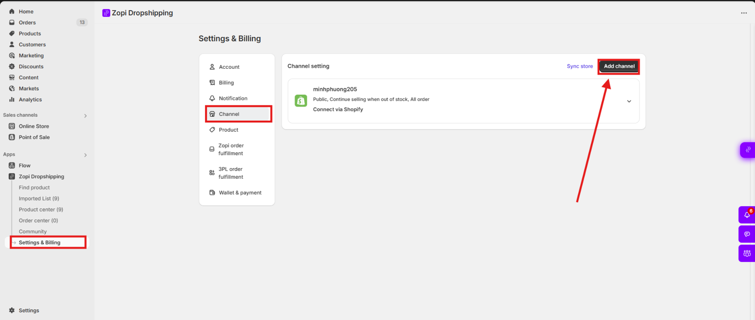
Task: Click the Settings & Billing page heading
Action: (x=230, y=39)
